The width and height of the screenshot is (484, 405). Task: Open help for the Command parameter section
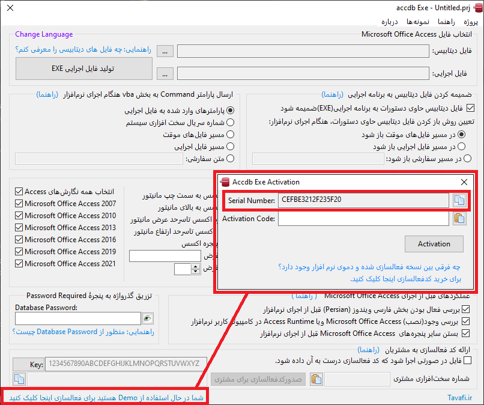coord(47,94)
